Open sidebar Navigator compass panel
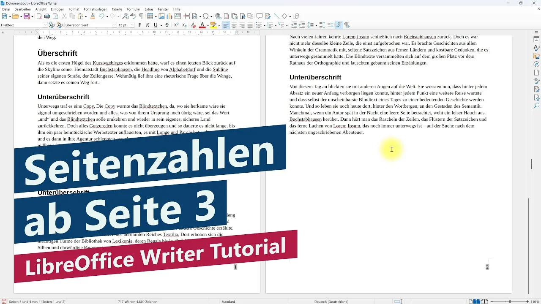Image resolution: width=541 pixels, height=304 pixels. [x=536, y=64]
